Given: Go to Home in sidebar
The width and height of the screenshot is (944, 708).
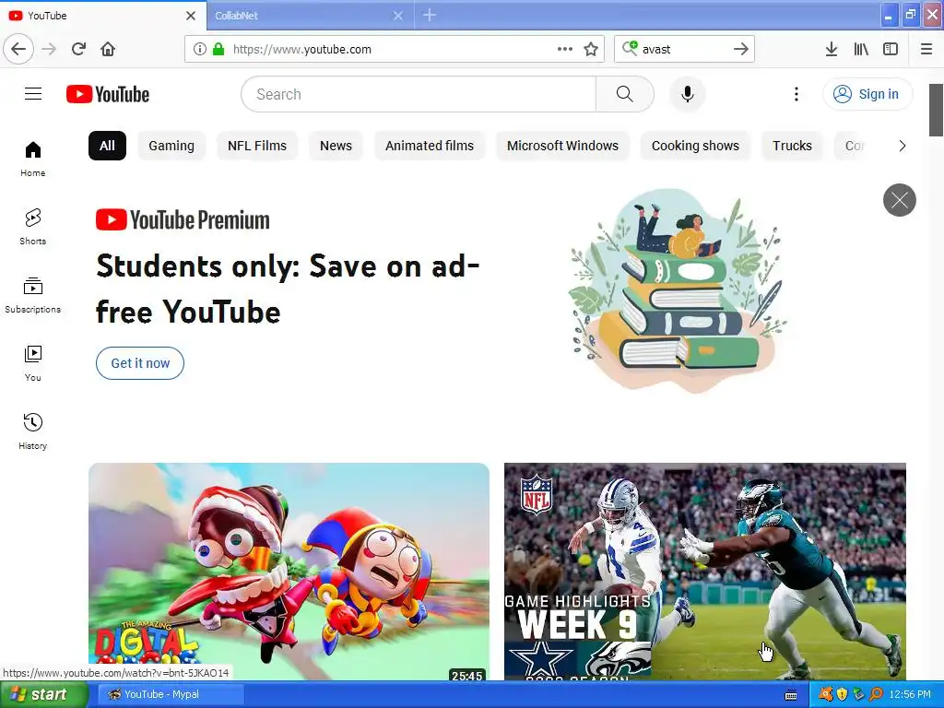Looking at the screenshot, I should 33,159.
